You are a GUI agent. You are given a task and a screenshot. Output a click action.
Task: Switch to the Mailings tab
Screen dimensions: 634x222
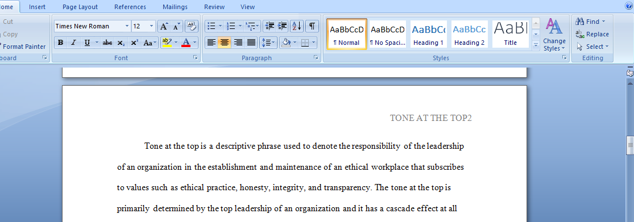[175, 7]
